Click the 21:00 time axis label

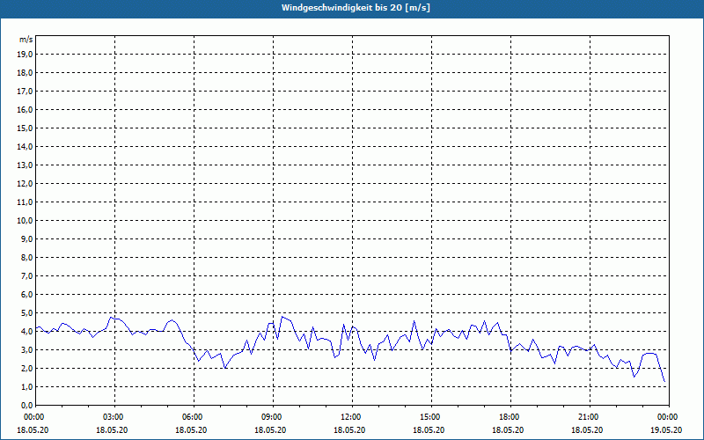590,417
